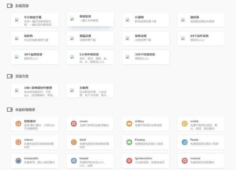
Task: Click the placeholder image on 合集网 card
Action: click(x=72, y=90)
